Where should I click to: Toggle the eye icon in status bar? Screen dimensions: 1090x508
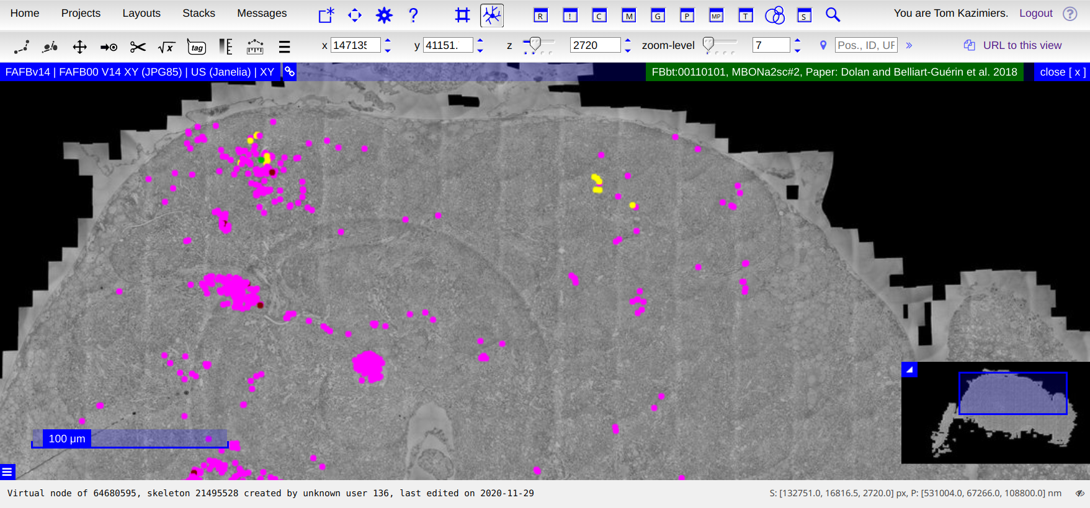coord(1079,494)
